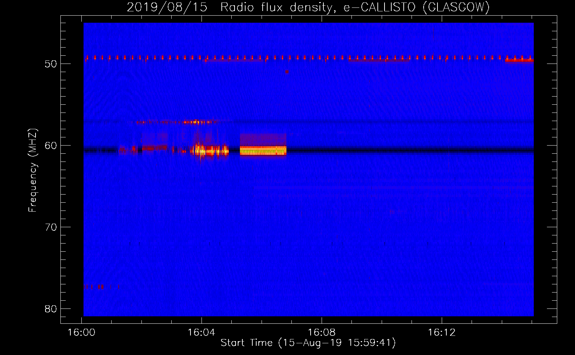Click the small red dot just below 50 MHz
This screenshot has height=355, width=575.
click(x=287, y=72)
